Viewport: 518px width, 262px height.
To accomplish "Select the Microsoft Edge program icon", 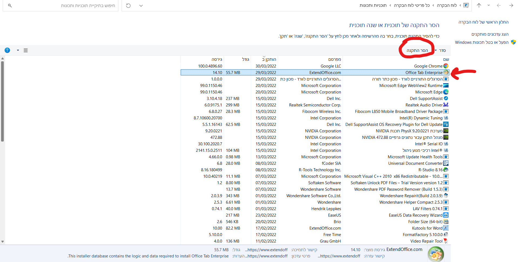I will pyautogui.click(x=446, y=92).
